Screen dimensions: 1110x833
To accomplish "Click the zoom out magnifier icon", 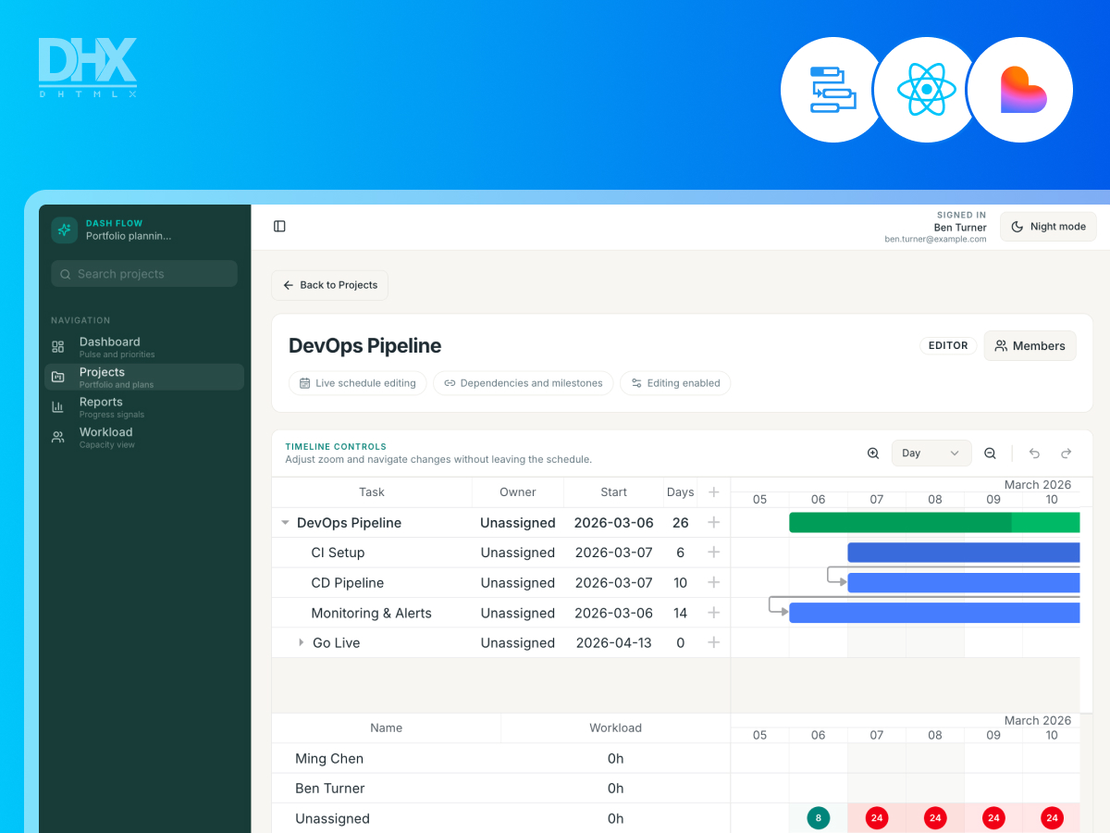I will pos(990,454).
